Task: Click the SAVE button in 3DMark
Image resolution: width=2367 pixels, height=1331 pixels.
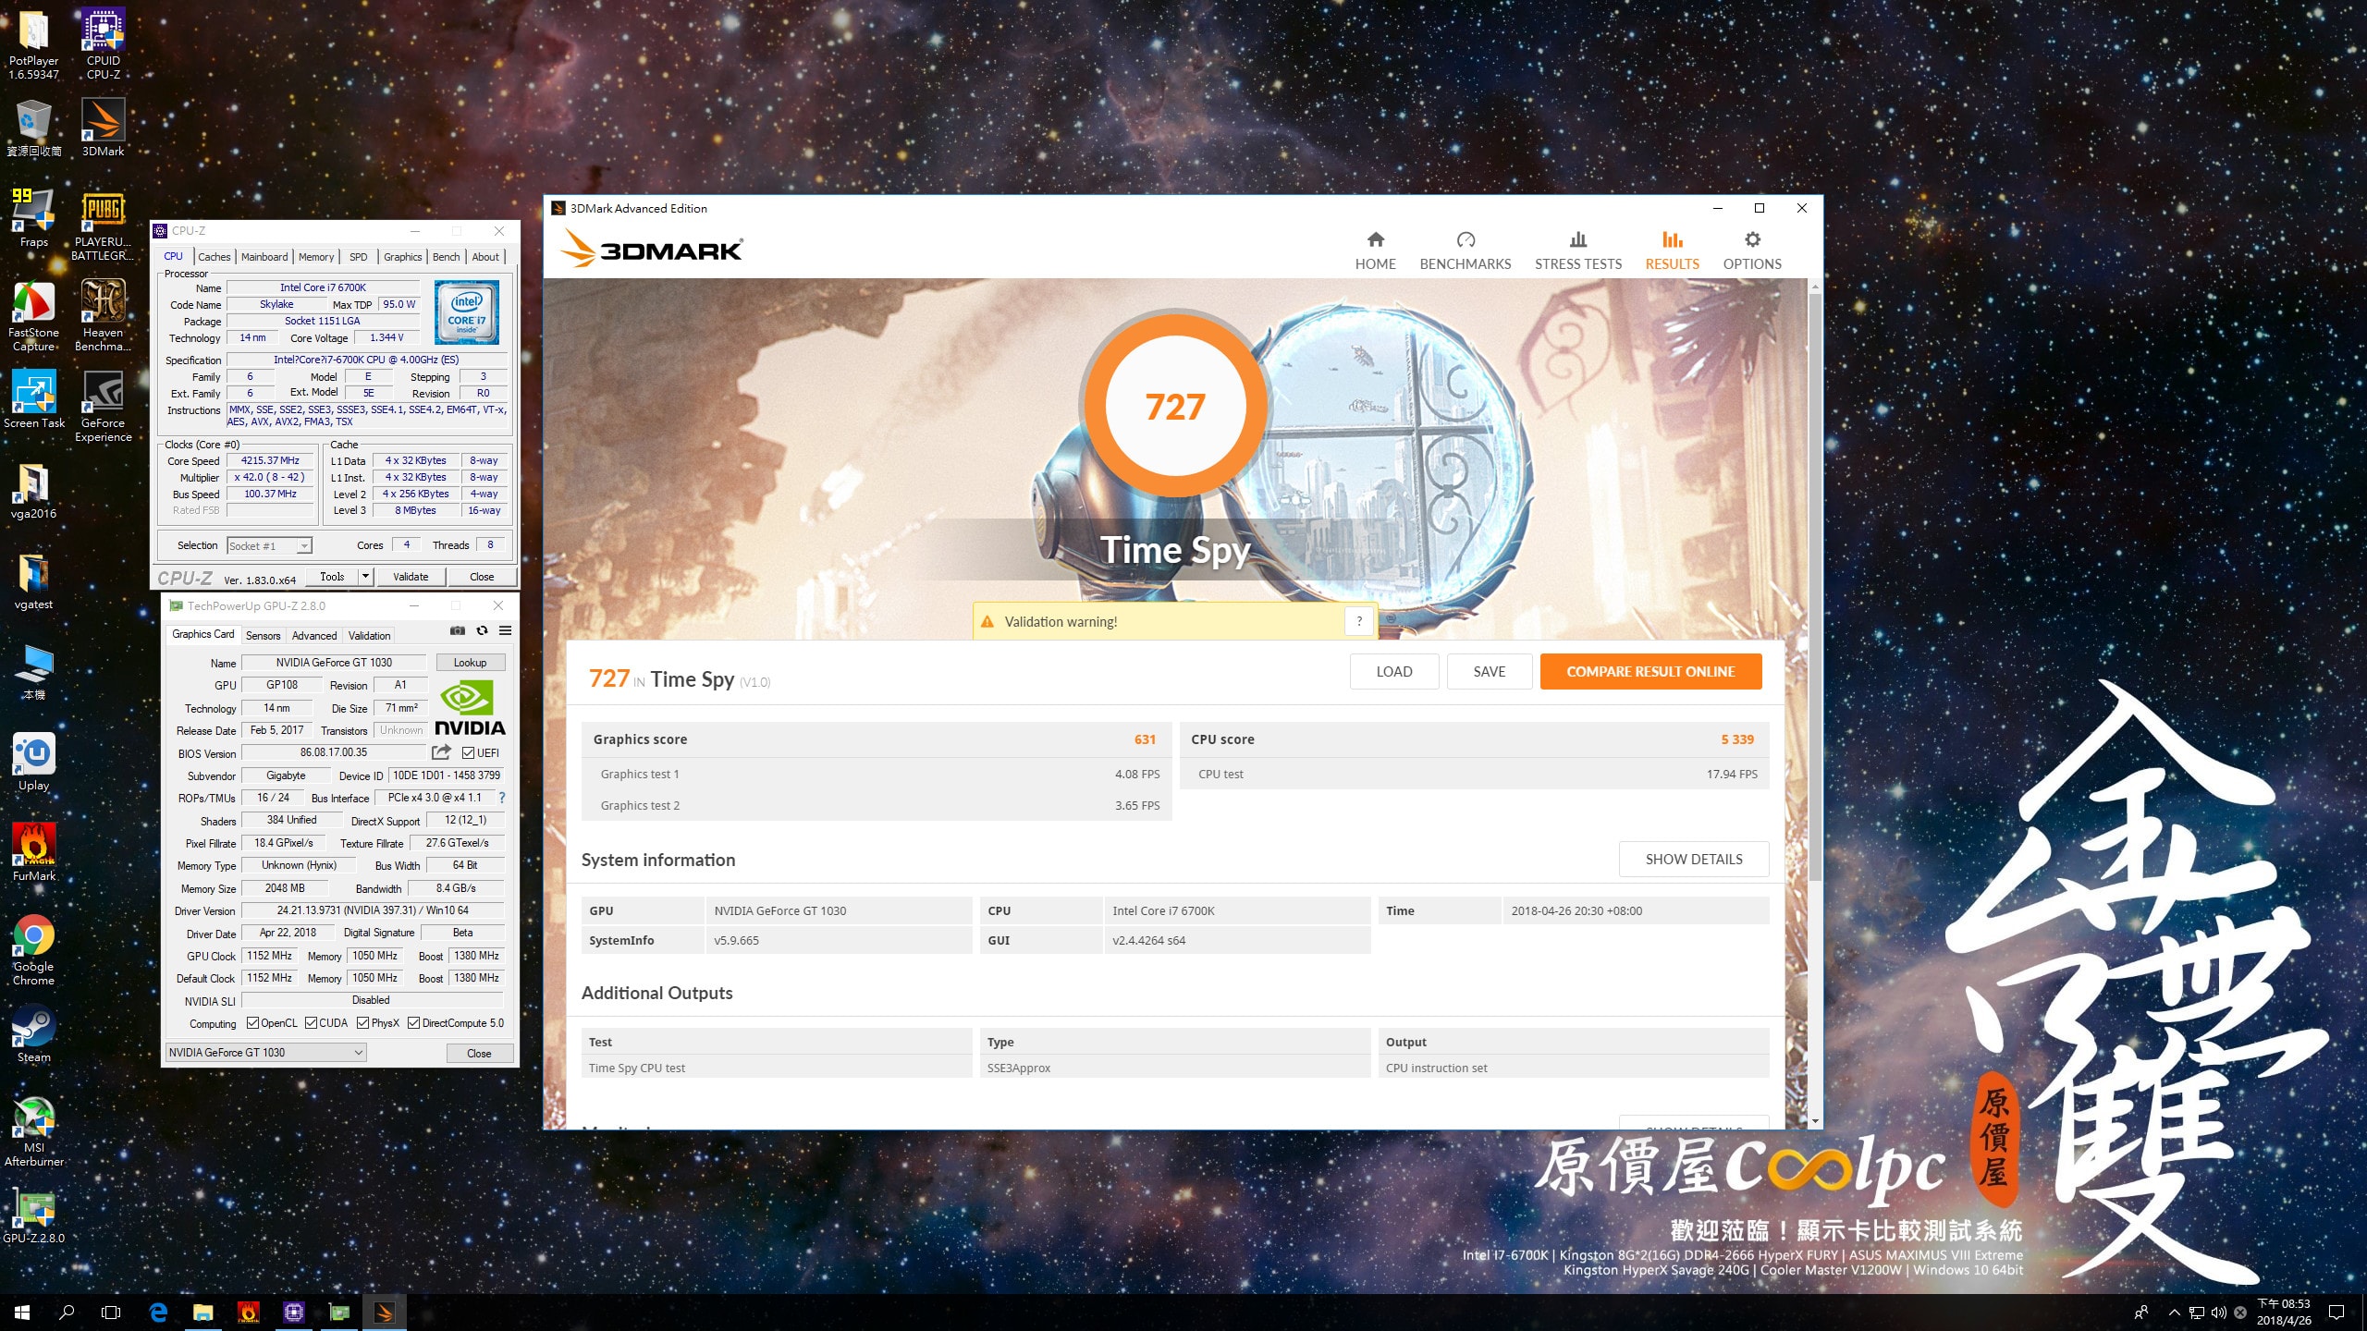Action: coord(1489,672)
